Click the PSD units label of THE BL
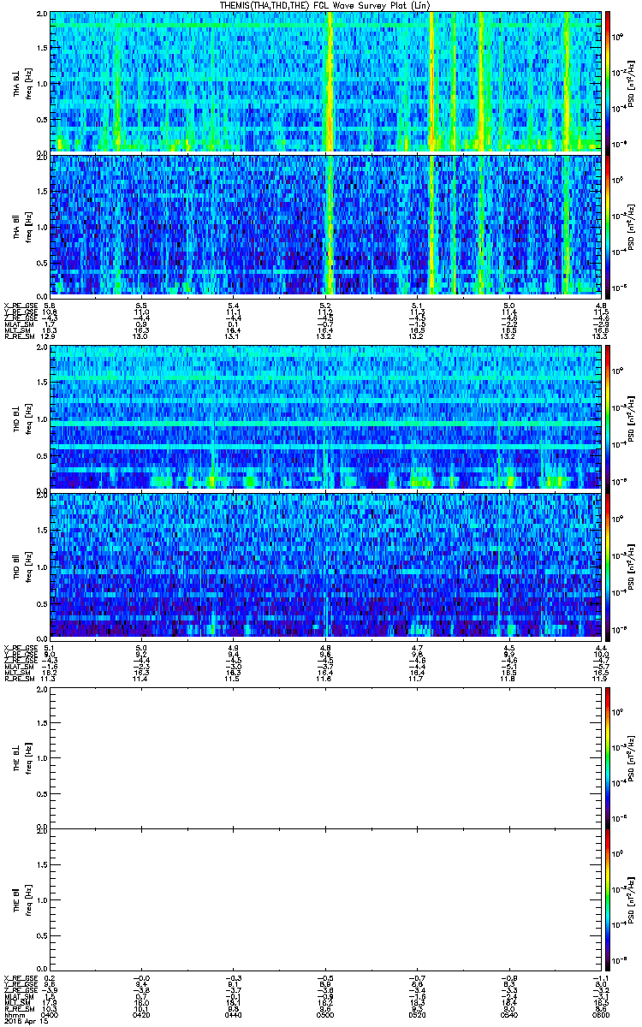The height and width of the screenshot is (1027, 642). (632, 758)
